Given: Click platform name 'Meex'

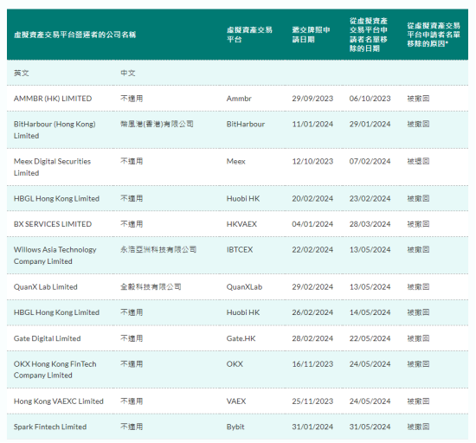Looking at the screenshot, I should pyautogui.click(x=236, y=161).
